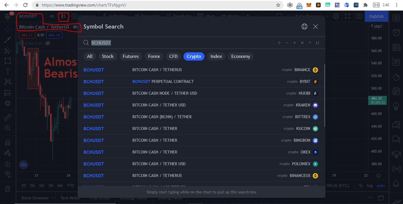Open the 4h interval dropdown
Image resolution: width=403 pixels, height=204 pixels.
tap(52, 16)
